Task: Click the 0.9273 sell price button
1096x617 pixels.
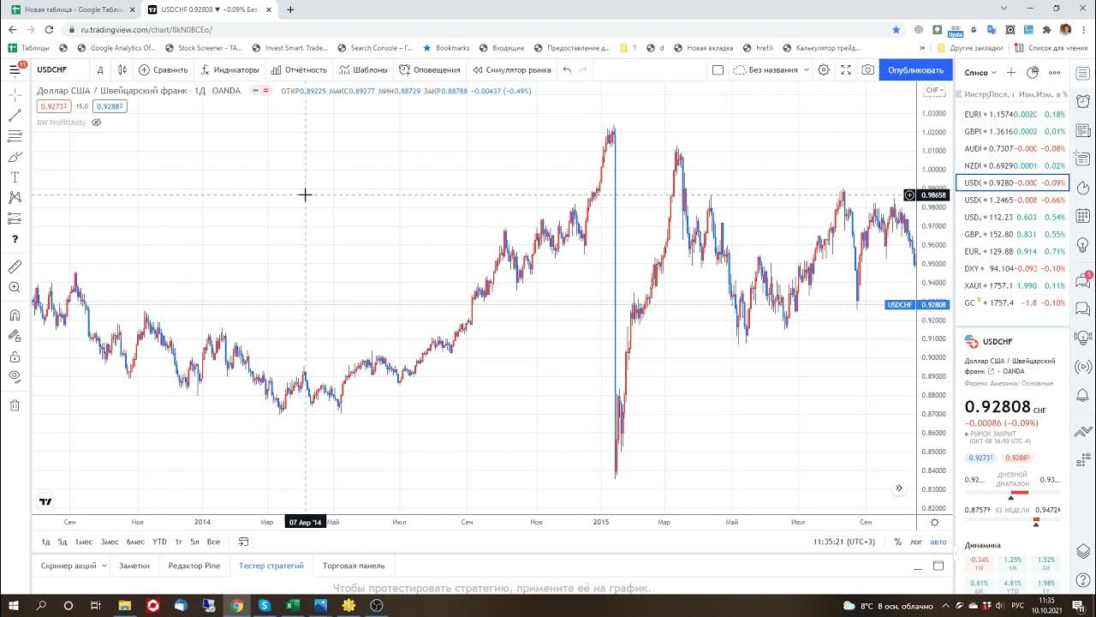Action: coord(53,106)
